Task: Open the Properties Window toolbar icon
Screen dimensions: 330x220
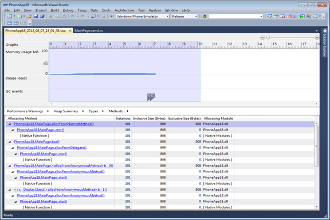Action: click(276, 16)
